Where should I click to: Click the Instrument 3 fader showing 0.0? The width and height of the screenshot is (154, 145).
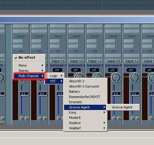click(60, 93)
